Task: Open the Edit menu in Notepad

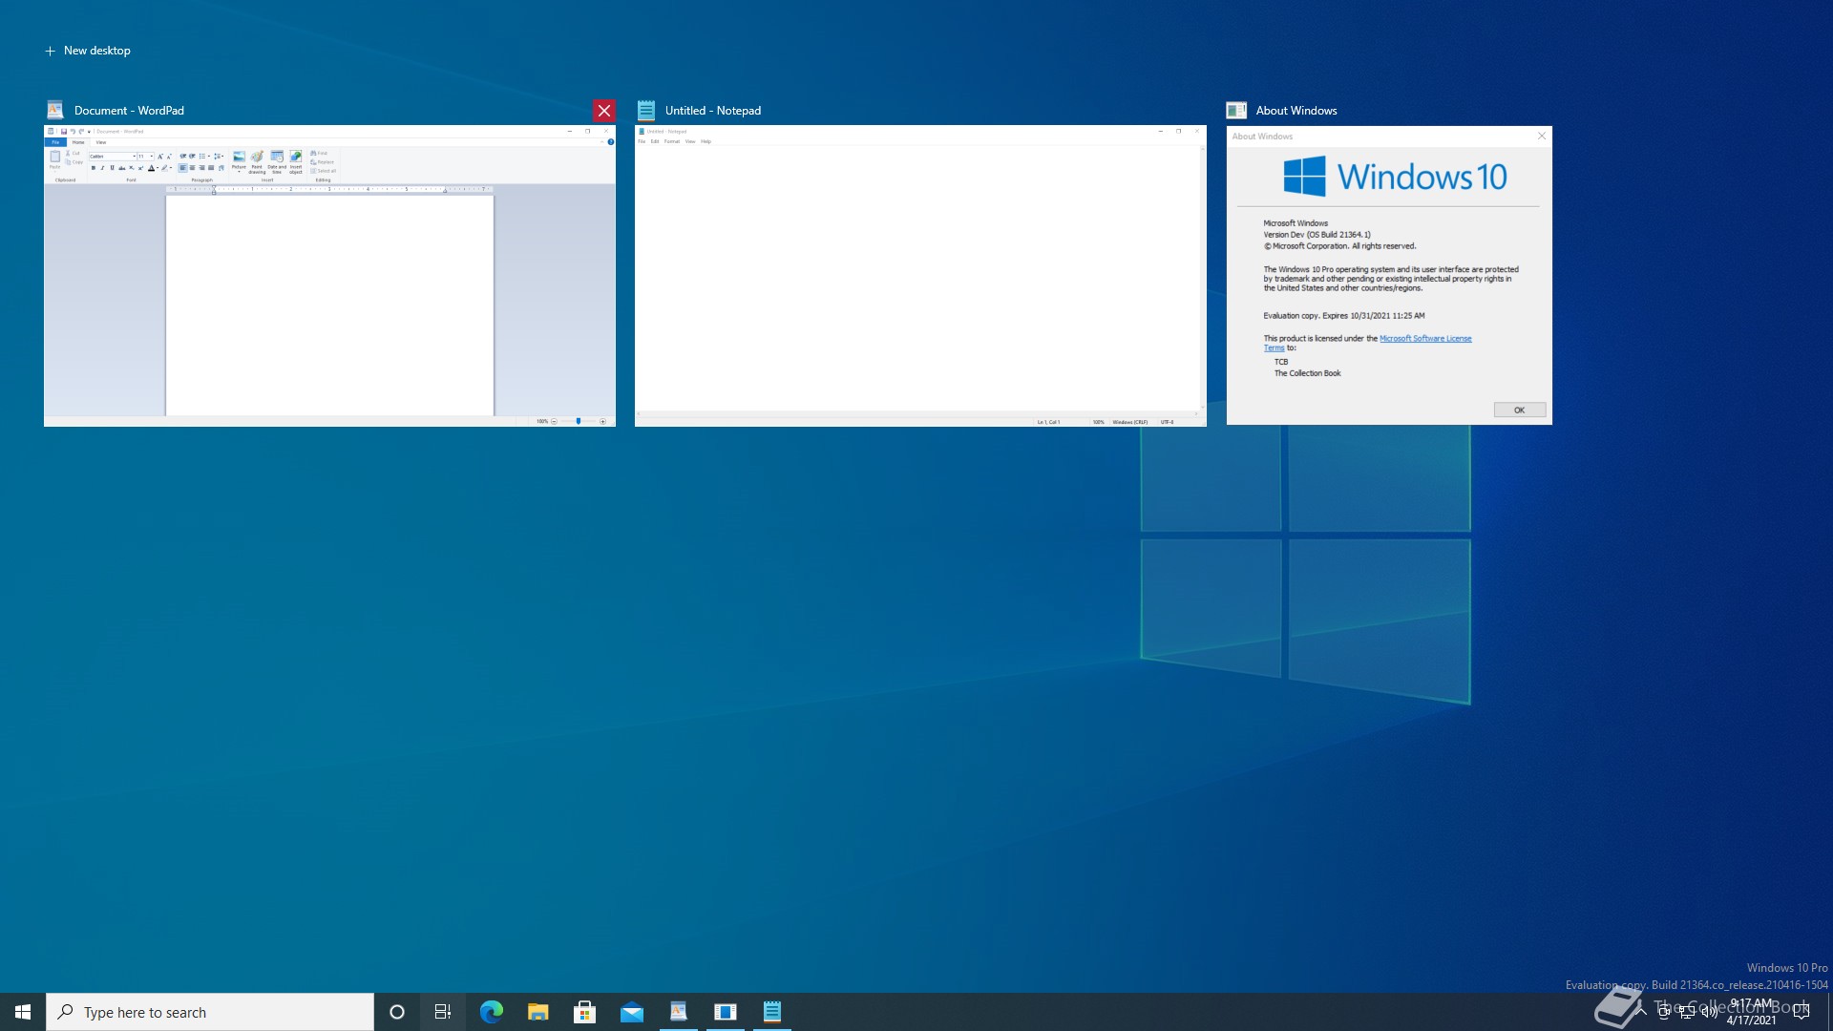Action: tap(655, 141)
